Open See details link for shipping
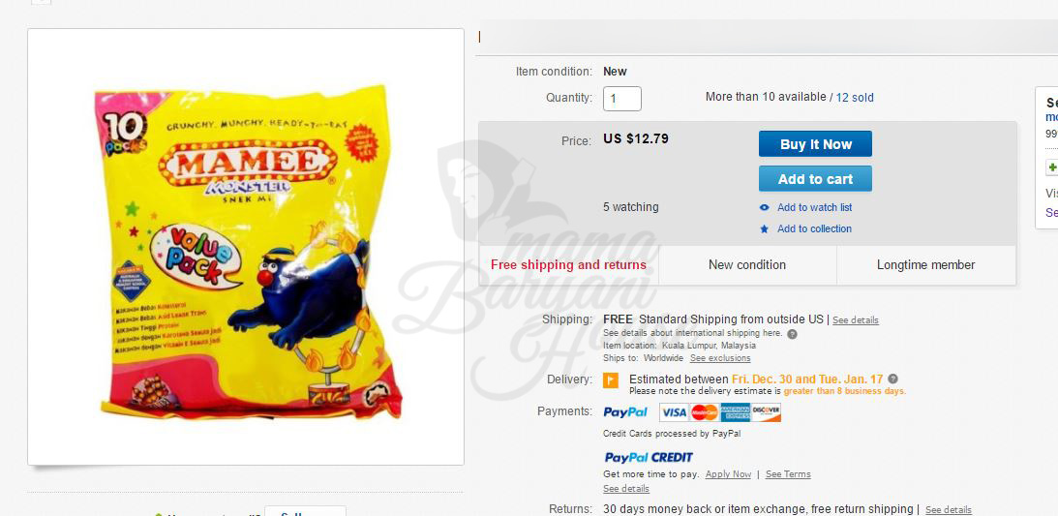Screen dimensions: 1058x516 856,320
